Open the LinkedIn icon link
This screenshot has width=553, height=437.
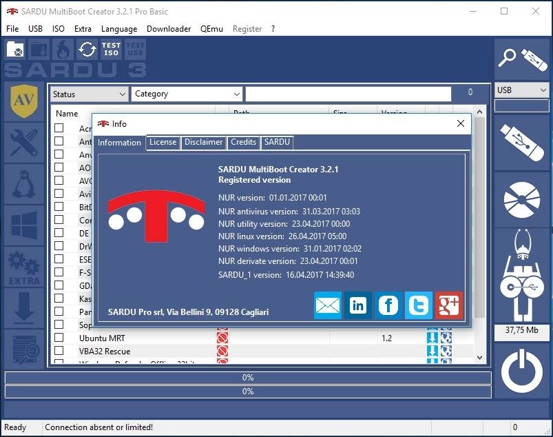pos(358,305)
